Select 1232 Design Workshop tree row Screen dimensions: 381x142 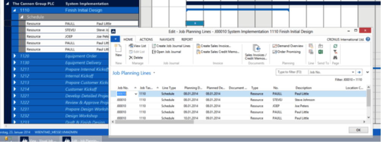pyautogui.click(x=60, y=116)
